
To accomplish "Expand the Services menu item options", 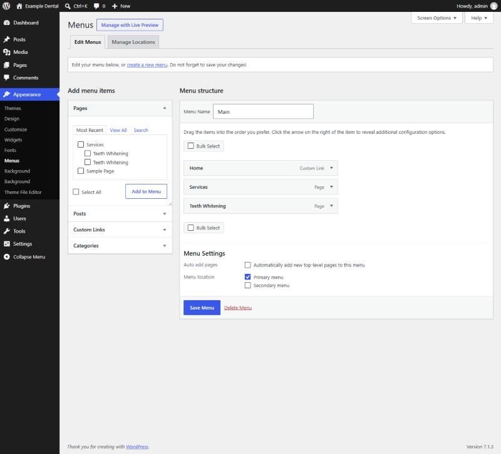I will pos(331,187).
